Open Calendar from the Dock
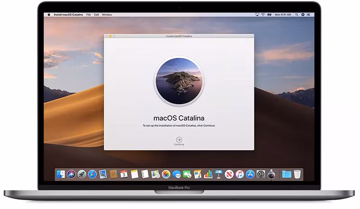Image resolution: width=360 pixels, height=209 pixels. point(124,174)
